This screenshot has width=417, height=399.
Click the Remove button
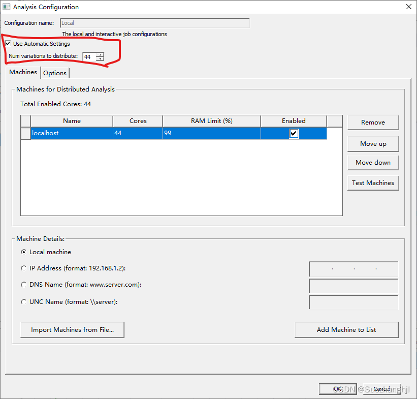tap(373, 122)
